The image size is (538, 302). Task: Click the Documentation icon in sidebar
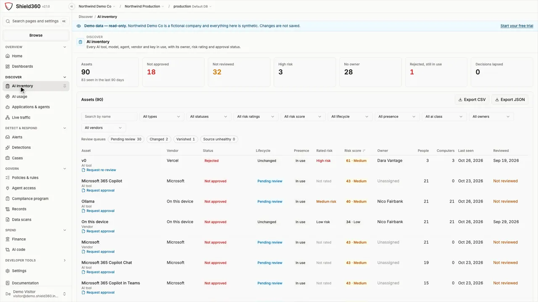[8, 283]
